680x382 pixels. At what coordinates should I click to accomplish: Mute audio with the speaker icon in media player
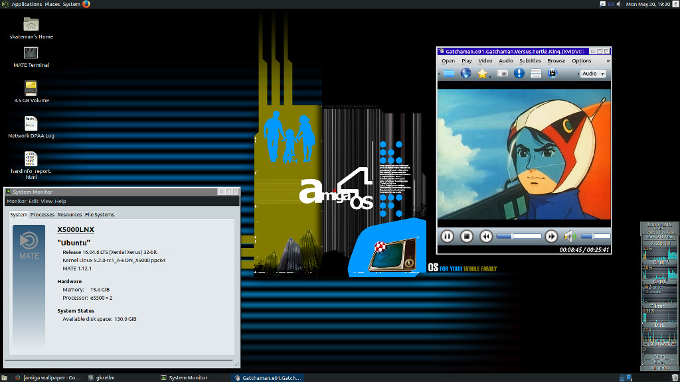(x=570, y=236)
